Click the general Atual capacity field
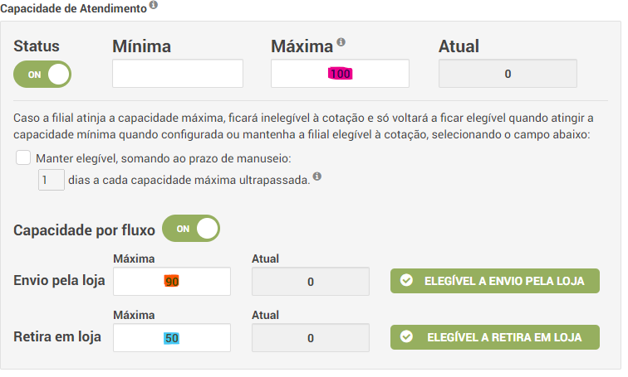 [x=507, y=74]
